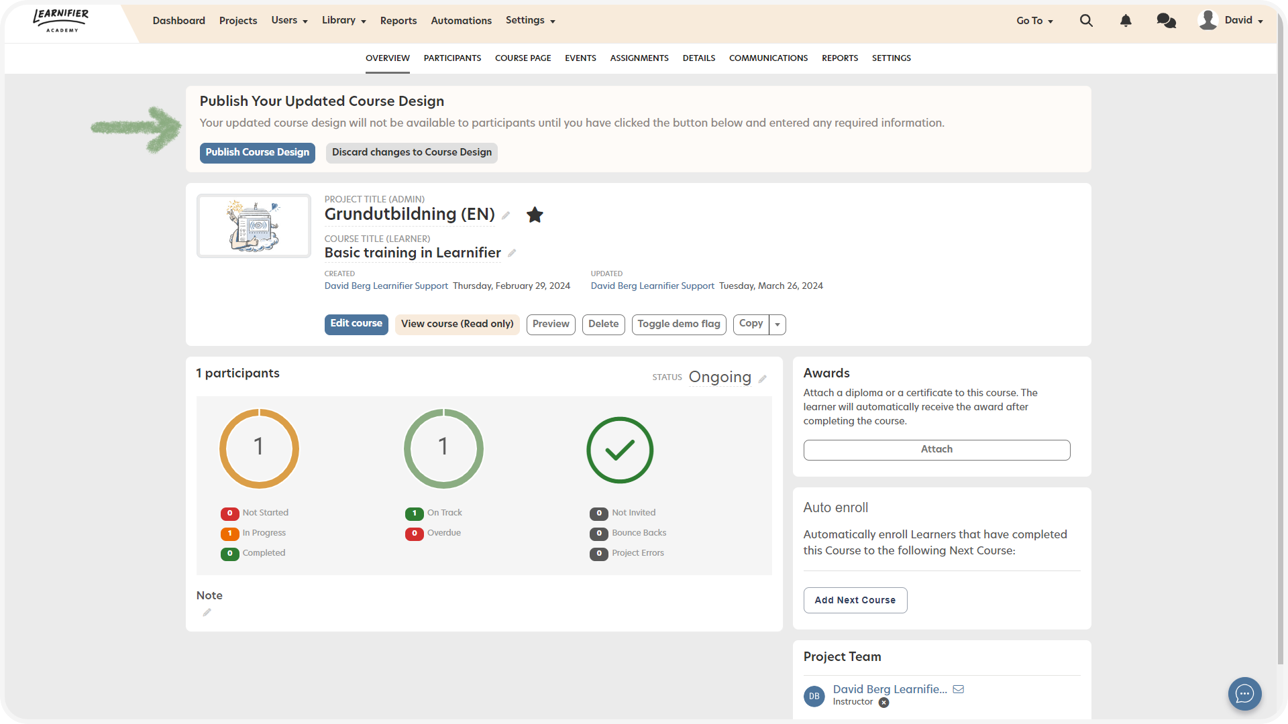Open Reports in the top navigation bar
The width and height of the screenshot is (1288, 724).
click(398, 21)
